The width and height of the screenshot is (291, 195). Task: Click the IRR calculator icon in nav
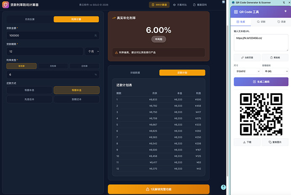(153, 5)
